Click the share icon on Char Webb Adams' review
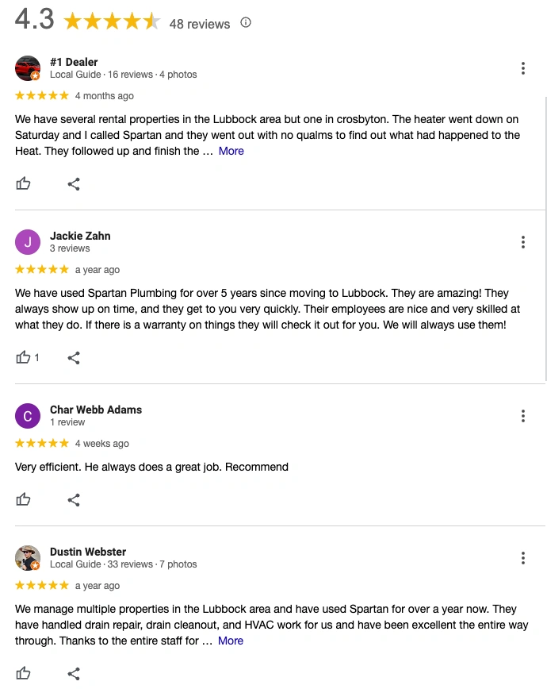 pyautogui.click(x=74, y=499)
